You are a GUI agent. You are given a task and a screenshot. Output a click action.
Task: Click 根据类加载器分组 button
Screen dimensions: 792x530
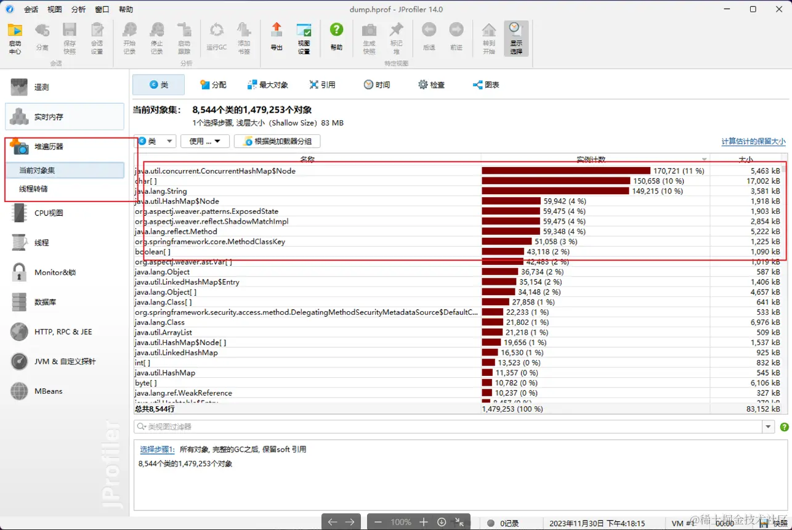tap(277, 141)
